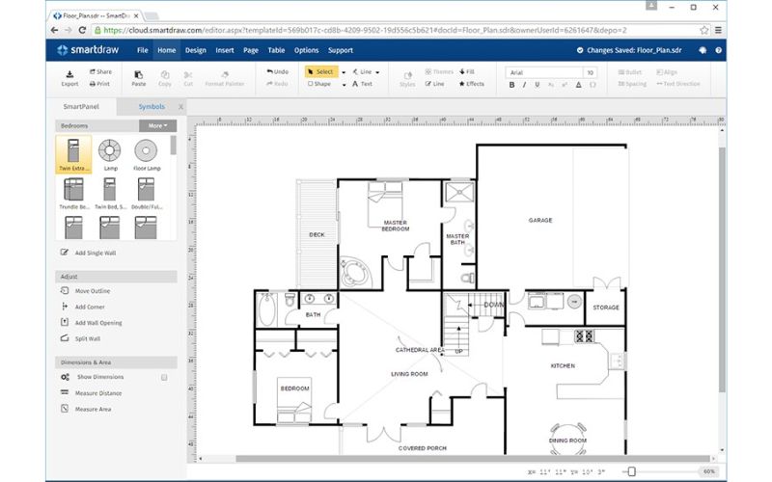772x482 pixels.
Task: Click the Cut scissors icon
Action: click(x=188, y=78)
